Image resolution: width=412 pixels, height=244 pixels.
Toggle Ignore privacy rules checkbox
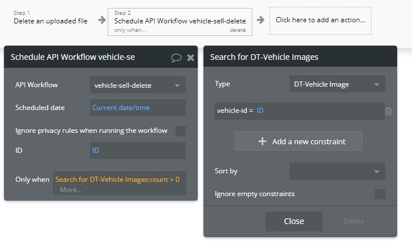(x=180, y=131)
